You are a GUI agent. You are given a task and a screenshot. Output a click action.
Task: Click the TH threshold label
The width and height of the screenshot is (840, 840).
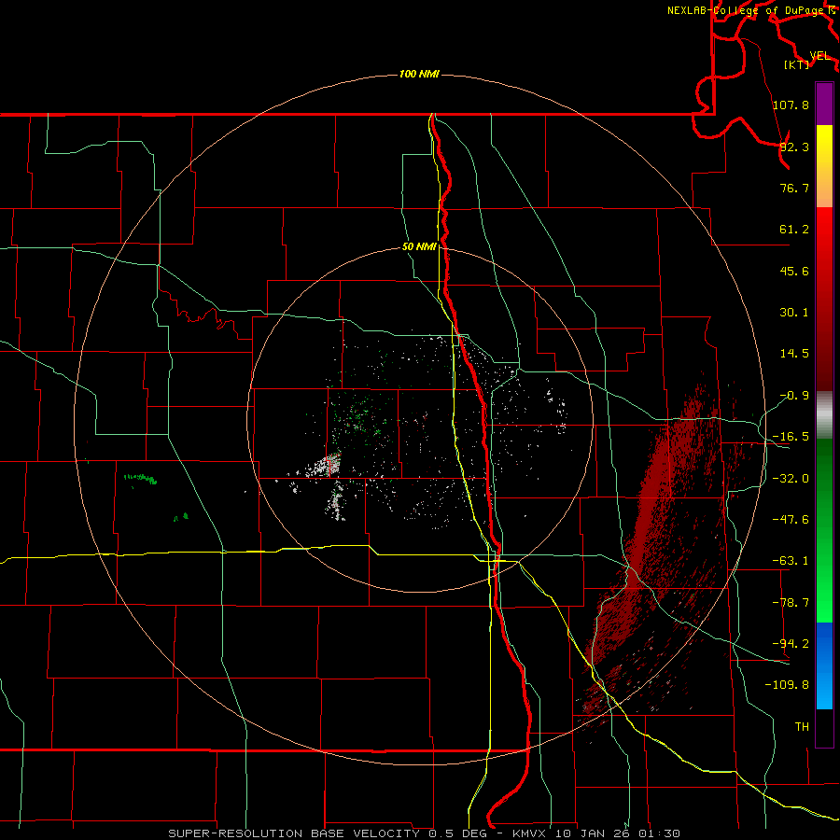[x=802, y=727]
